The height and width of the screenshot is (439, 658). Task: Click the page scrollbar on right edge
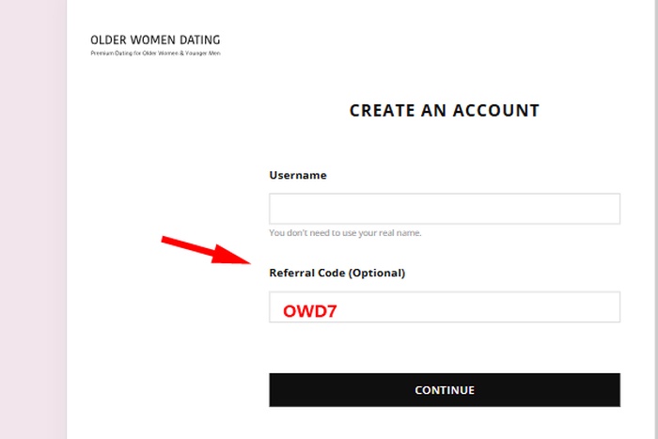point(655,220)
